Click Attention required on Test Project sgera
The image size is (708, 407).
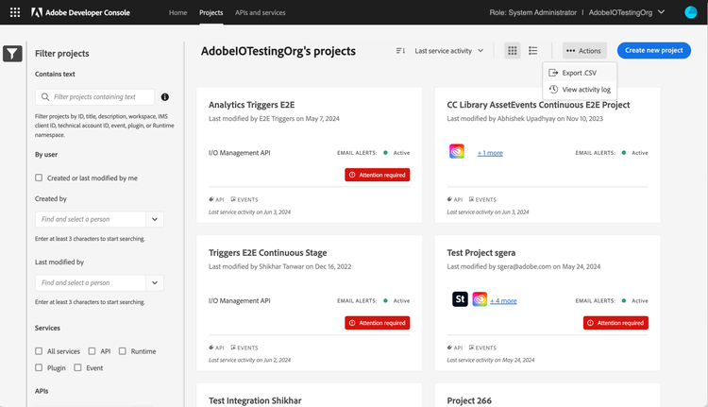(x=615, y=323)
